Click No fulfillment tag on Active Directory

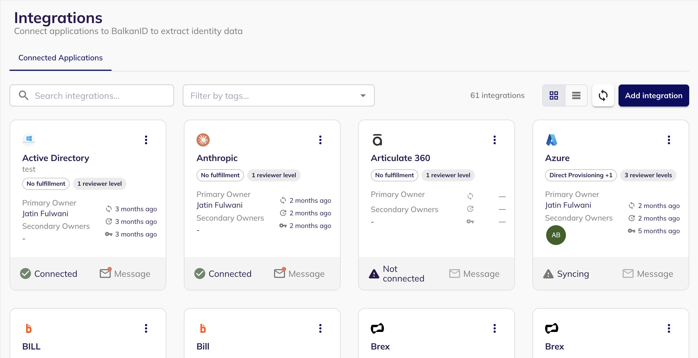coord(46,184)
